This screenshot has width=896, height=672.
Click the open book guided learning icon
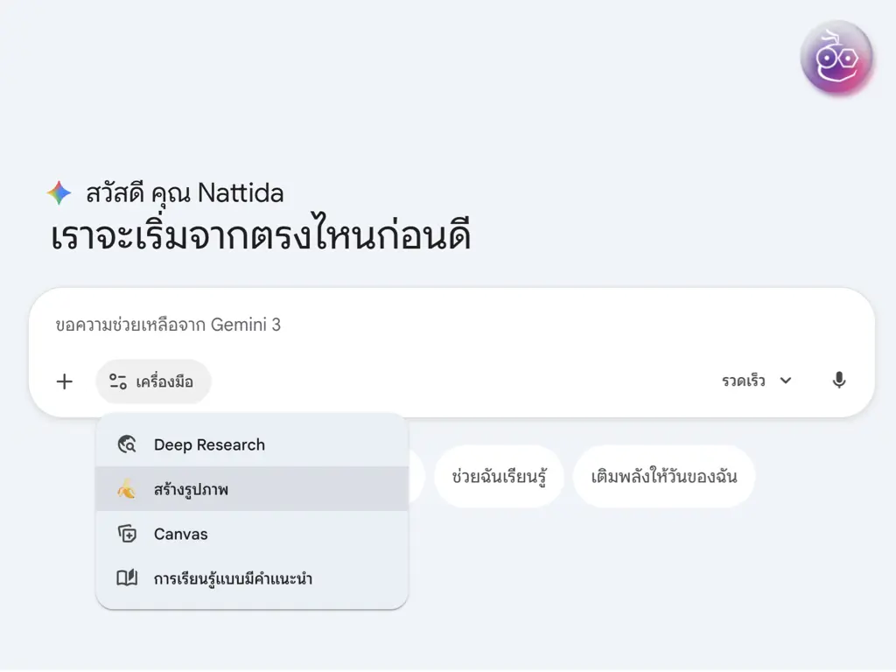[x=127, y=578]
